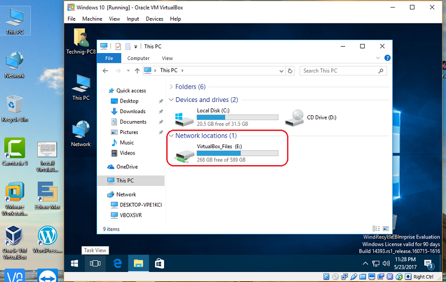Click the This PC address bar breadcrumb
Image resolution: width=446 pixels, height=282 pixels.
[169, 70]
